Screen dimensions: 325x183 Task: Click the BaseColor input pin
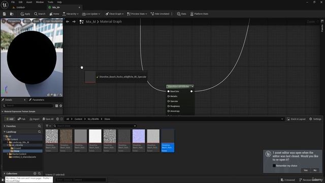pyautogui.click(x=169, y=91)
